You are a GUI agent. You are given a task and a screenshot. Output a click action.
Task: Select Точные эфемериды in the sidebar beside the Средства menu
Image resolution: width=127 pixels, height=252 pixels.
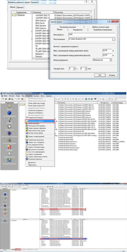(x=9, y=141)
